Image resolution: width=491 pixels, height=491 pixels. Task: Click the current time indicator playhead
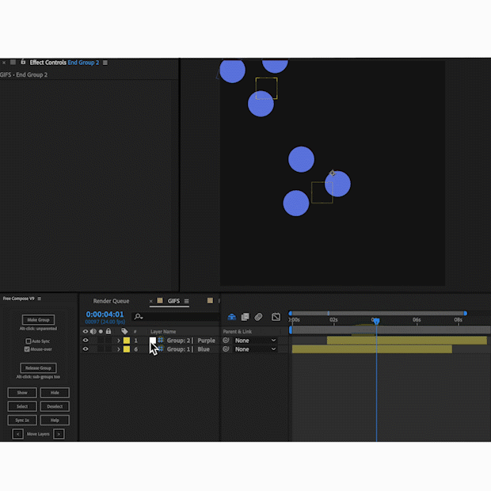pos(376,321)
